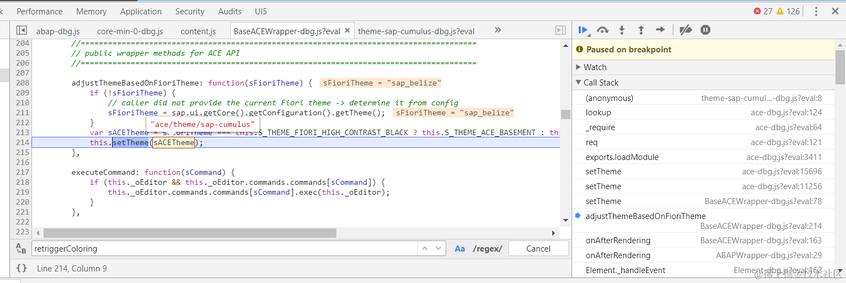Image resolution: width=846 pixels, height=283 pixels.
Task: Open the abap-dbg.js source tab
Action: pyautogui.click(x=57, y=31)
